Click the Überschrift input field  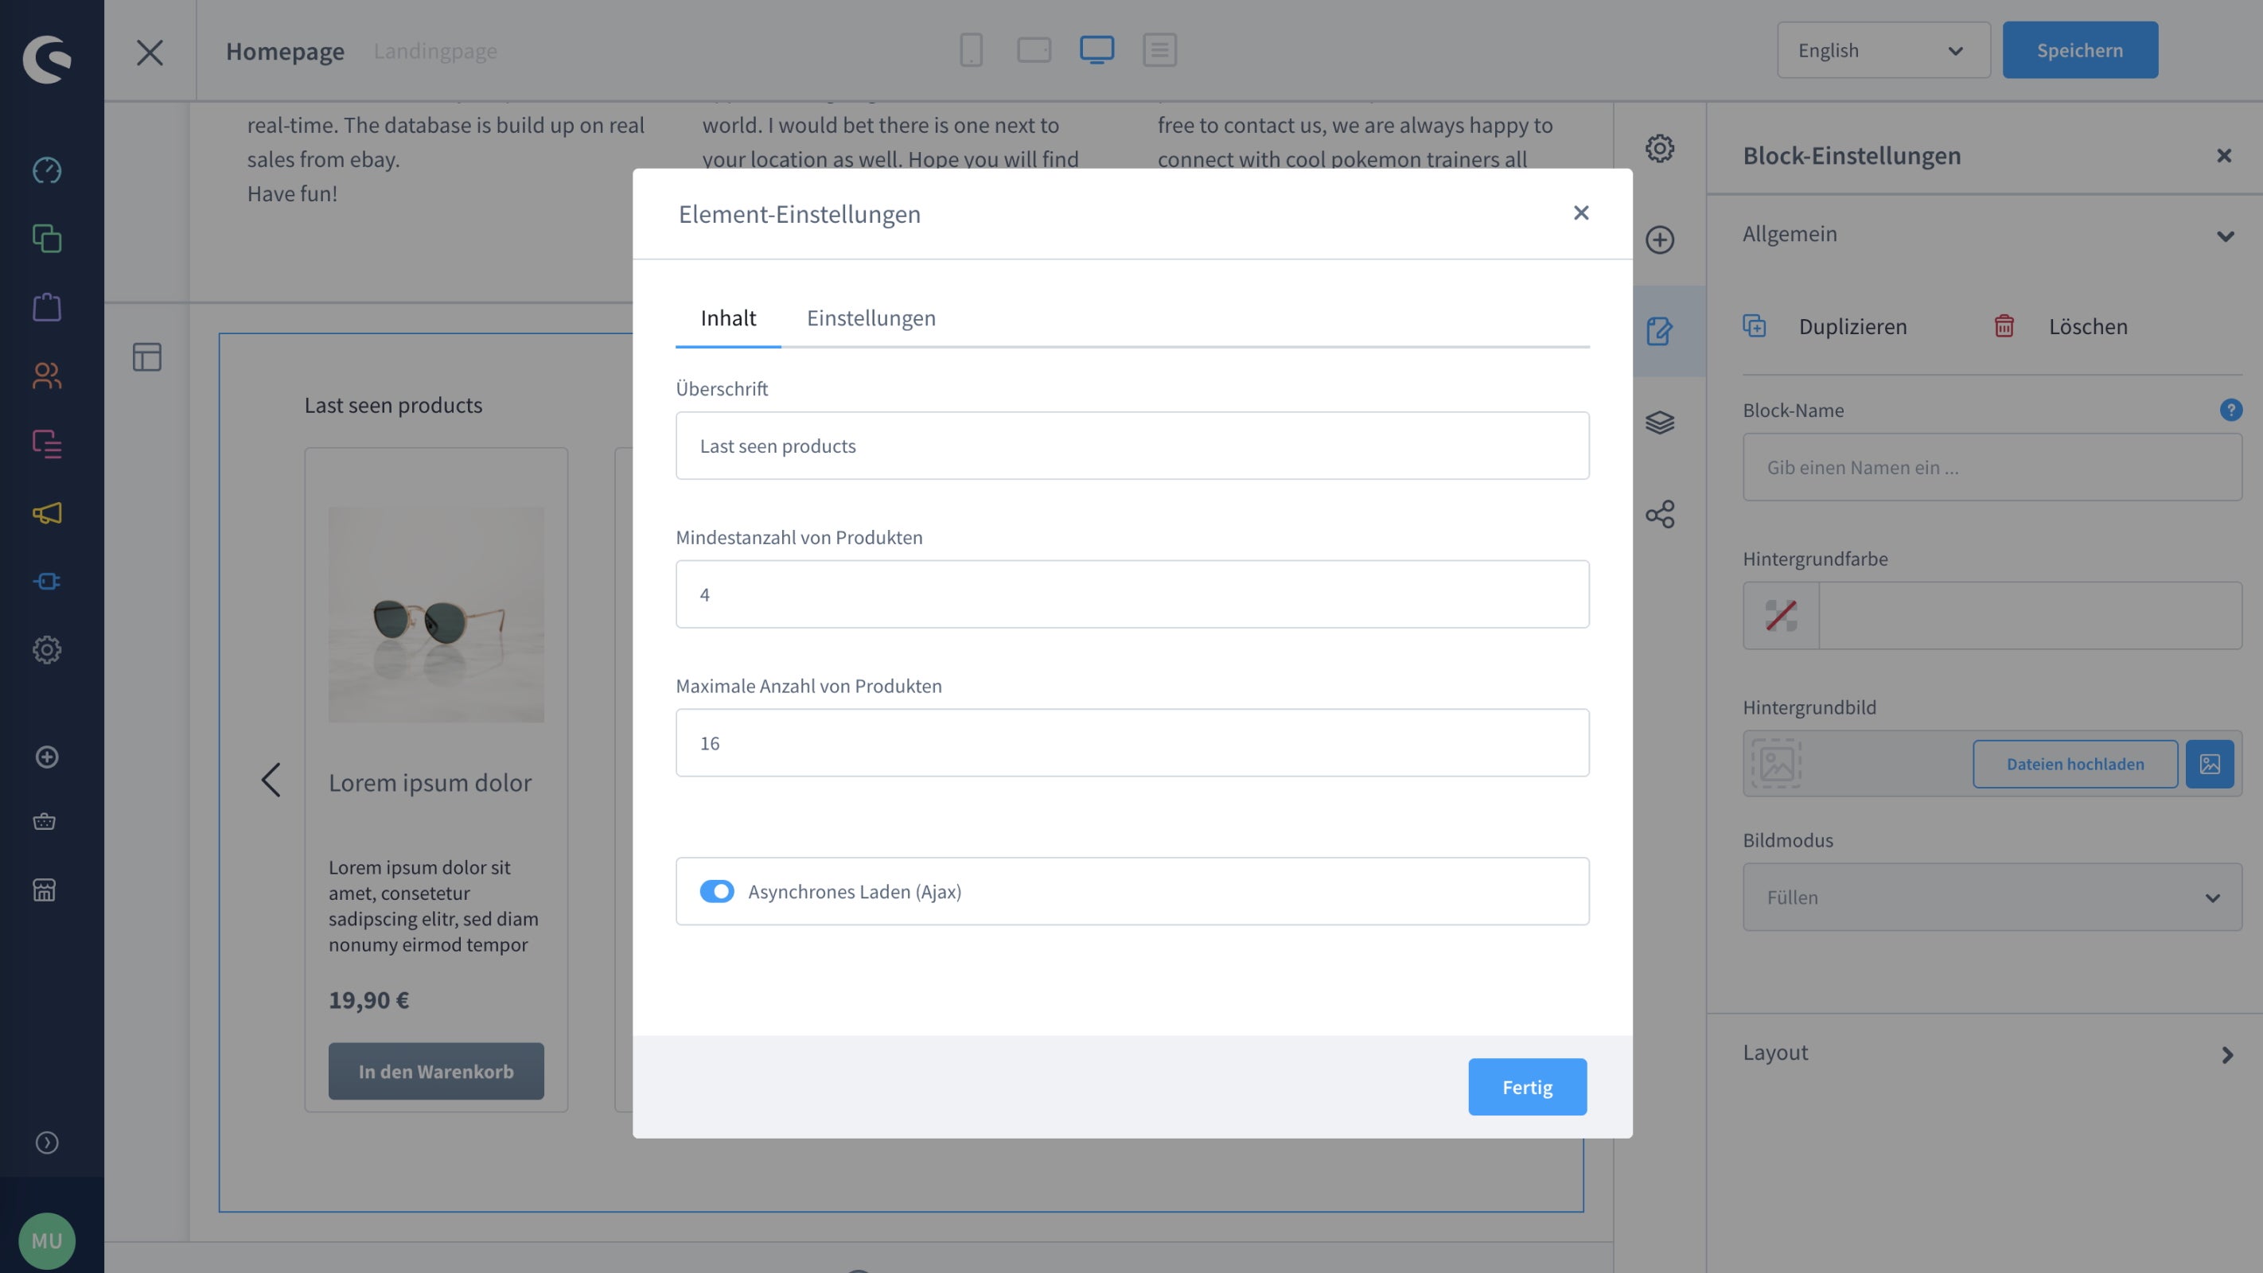tap(1132, 446)
